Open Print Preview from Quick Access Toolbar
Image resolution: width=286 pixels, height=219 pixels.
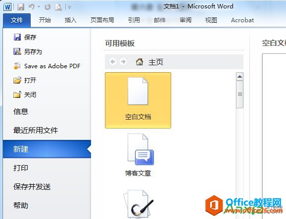[x=58, y=7]
